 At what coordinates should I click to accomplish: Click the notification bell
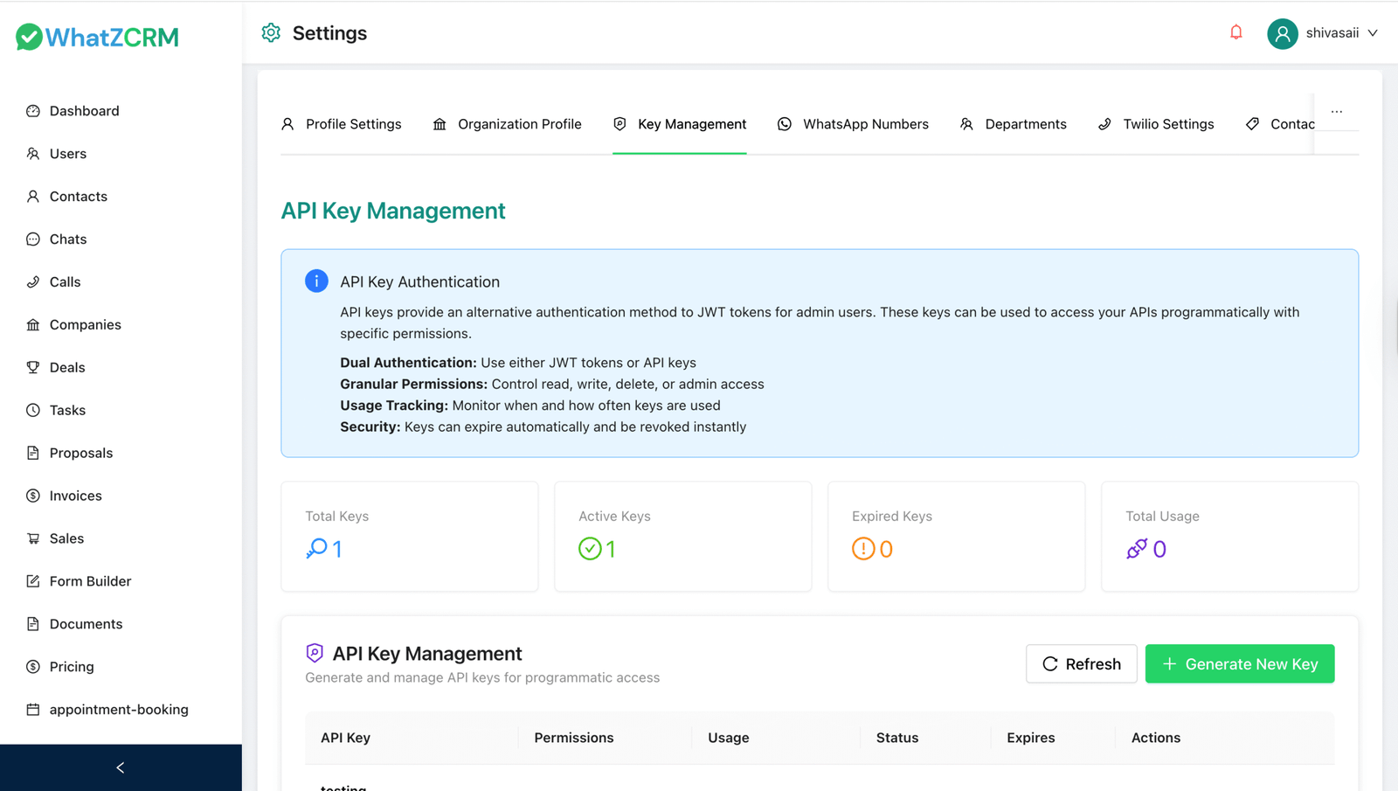pos(1235,31)
